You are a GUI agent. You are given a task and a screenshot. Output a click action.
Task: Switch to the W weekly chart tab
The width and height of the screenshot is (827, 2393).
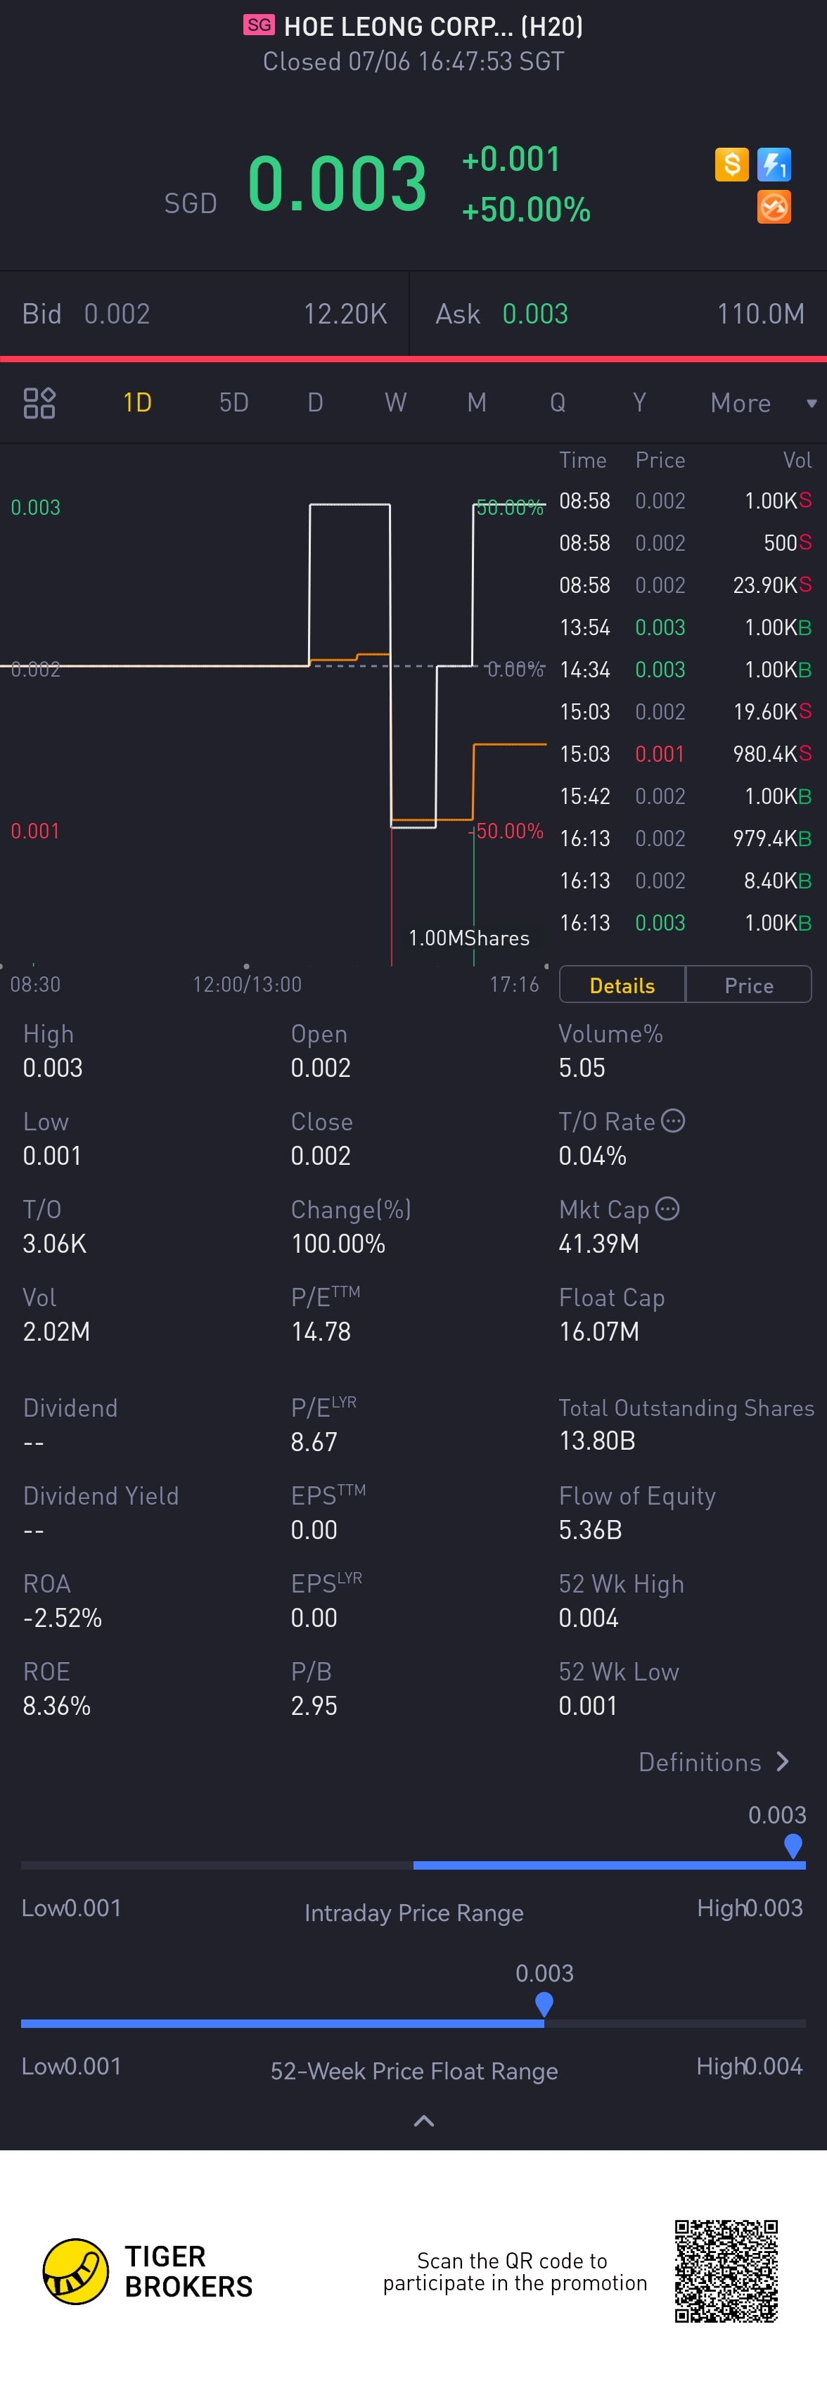point(396,403)
